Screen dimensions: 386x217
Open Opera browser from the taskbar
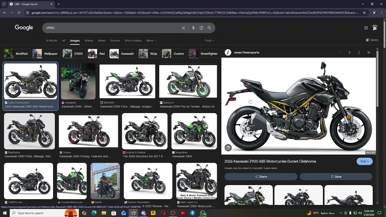tap(163, 213)
